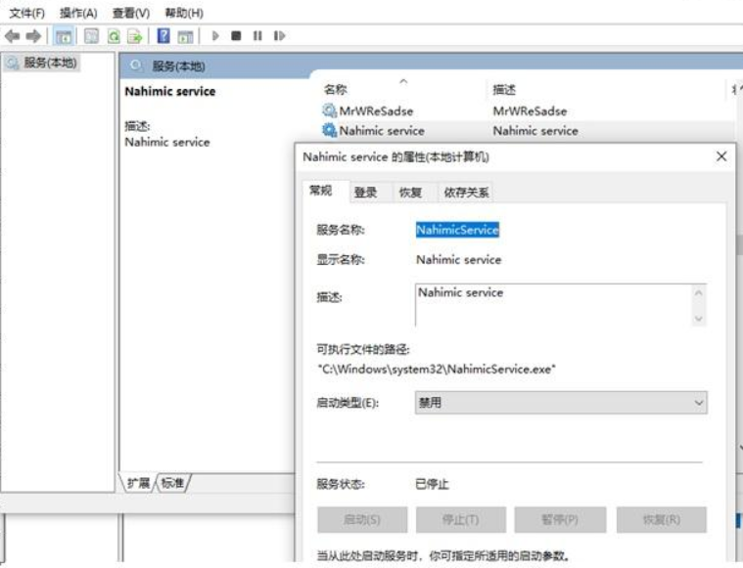The height and width of the screenshot is (568, 743).
Task: Open the 查看(V) menu
Action: click(131, 13)
